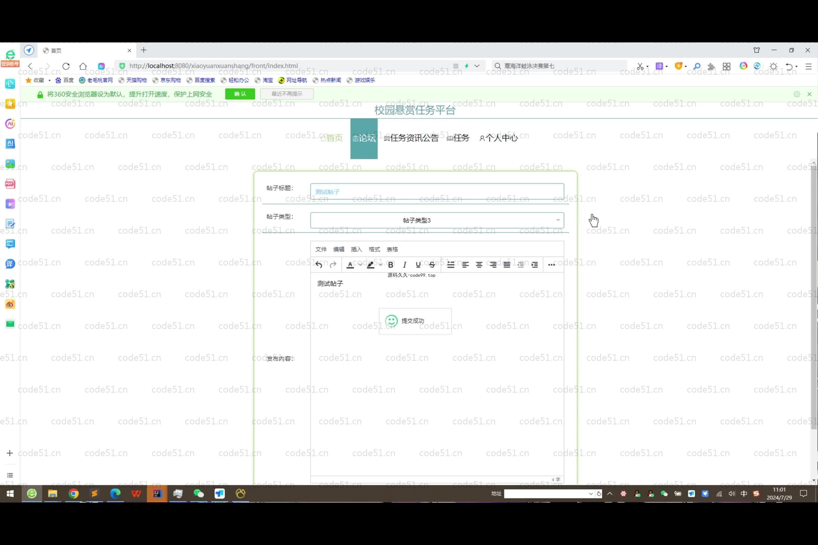The image size is (818, 545).
Task: Increase indent in the editor toolbar
Action: (534, 265)
